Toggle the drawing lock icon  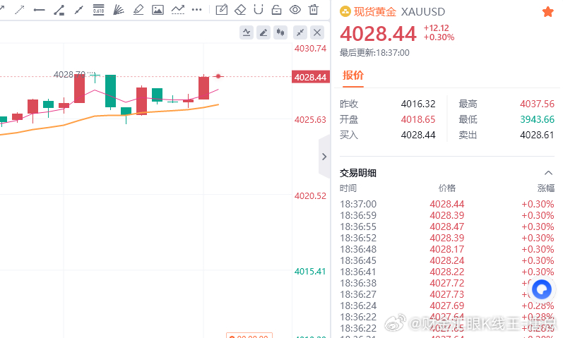pos(276,10)
